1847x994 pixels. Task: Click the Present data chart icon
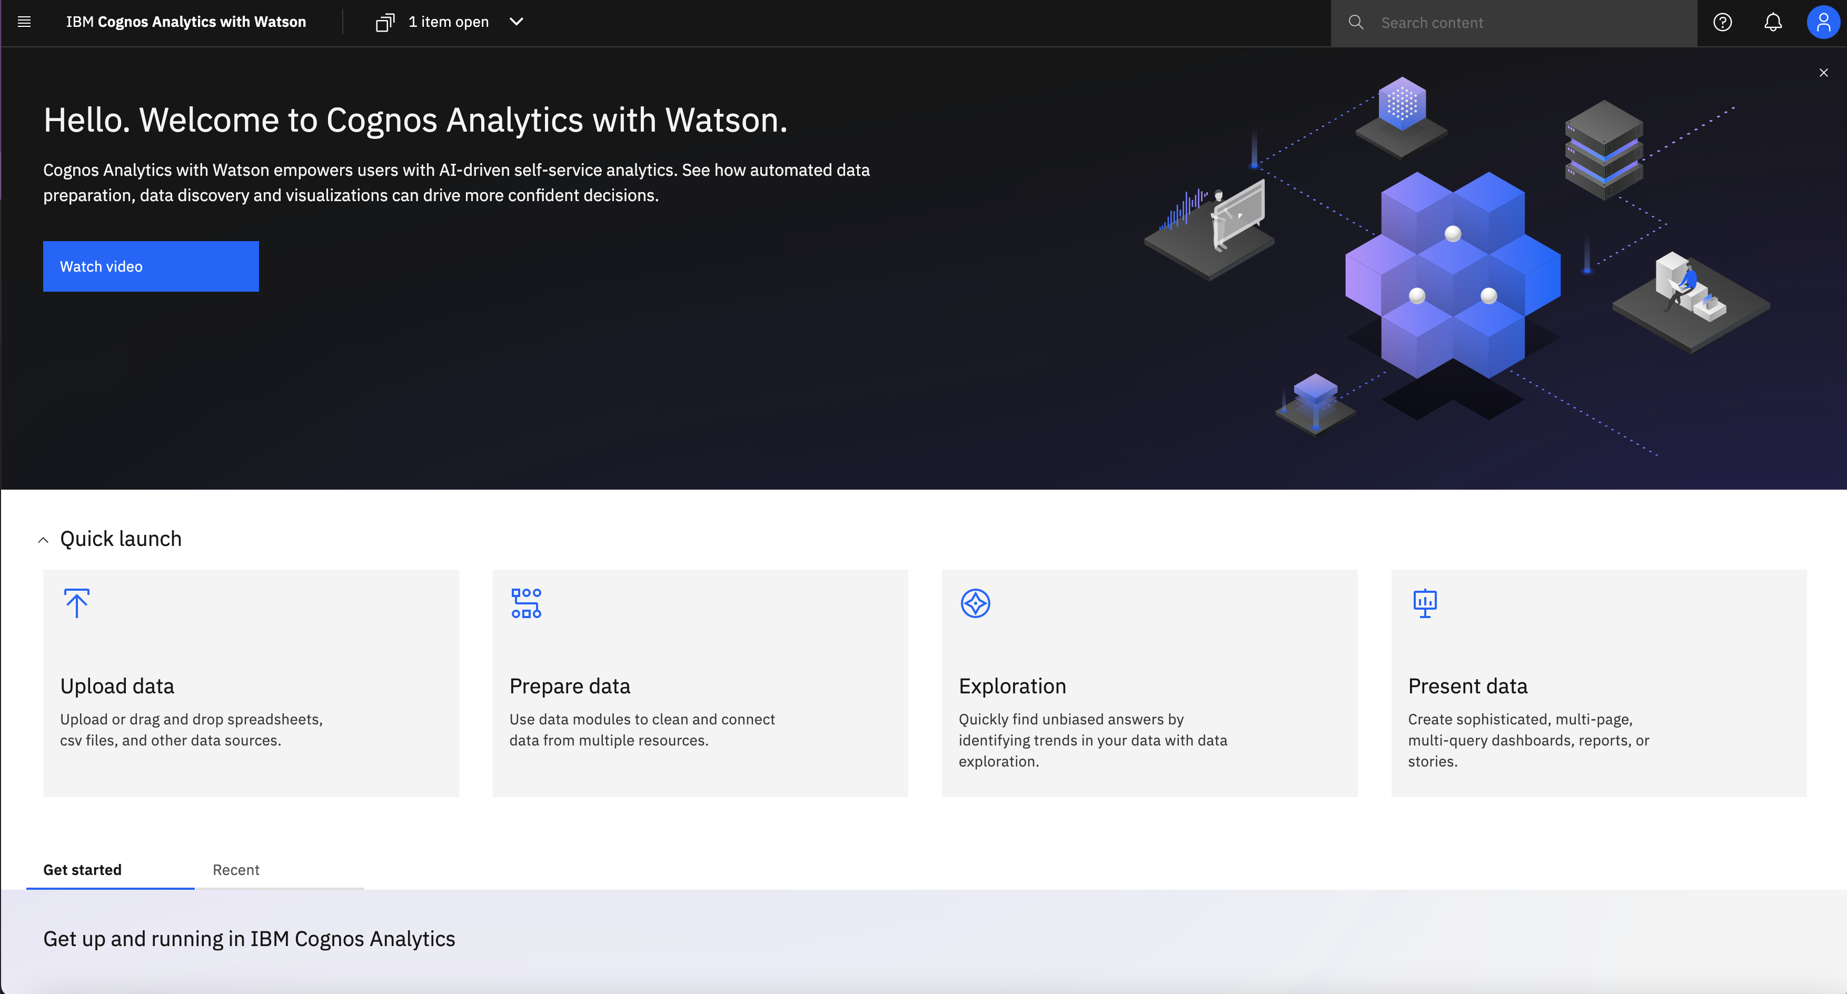1425,603
